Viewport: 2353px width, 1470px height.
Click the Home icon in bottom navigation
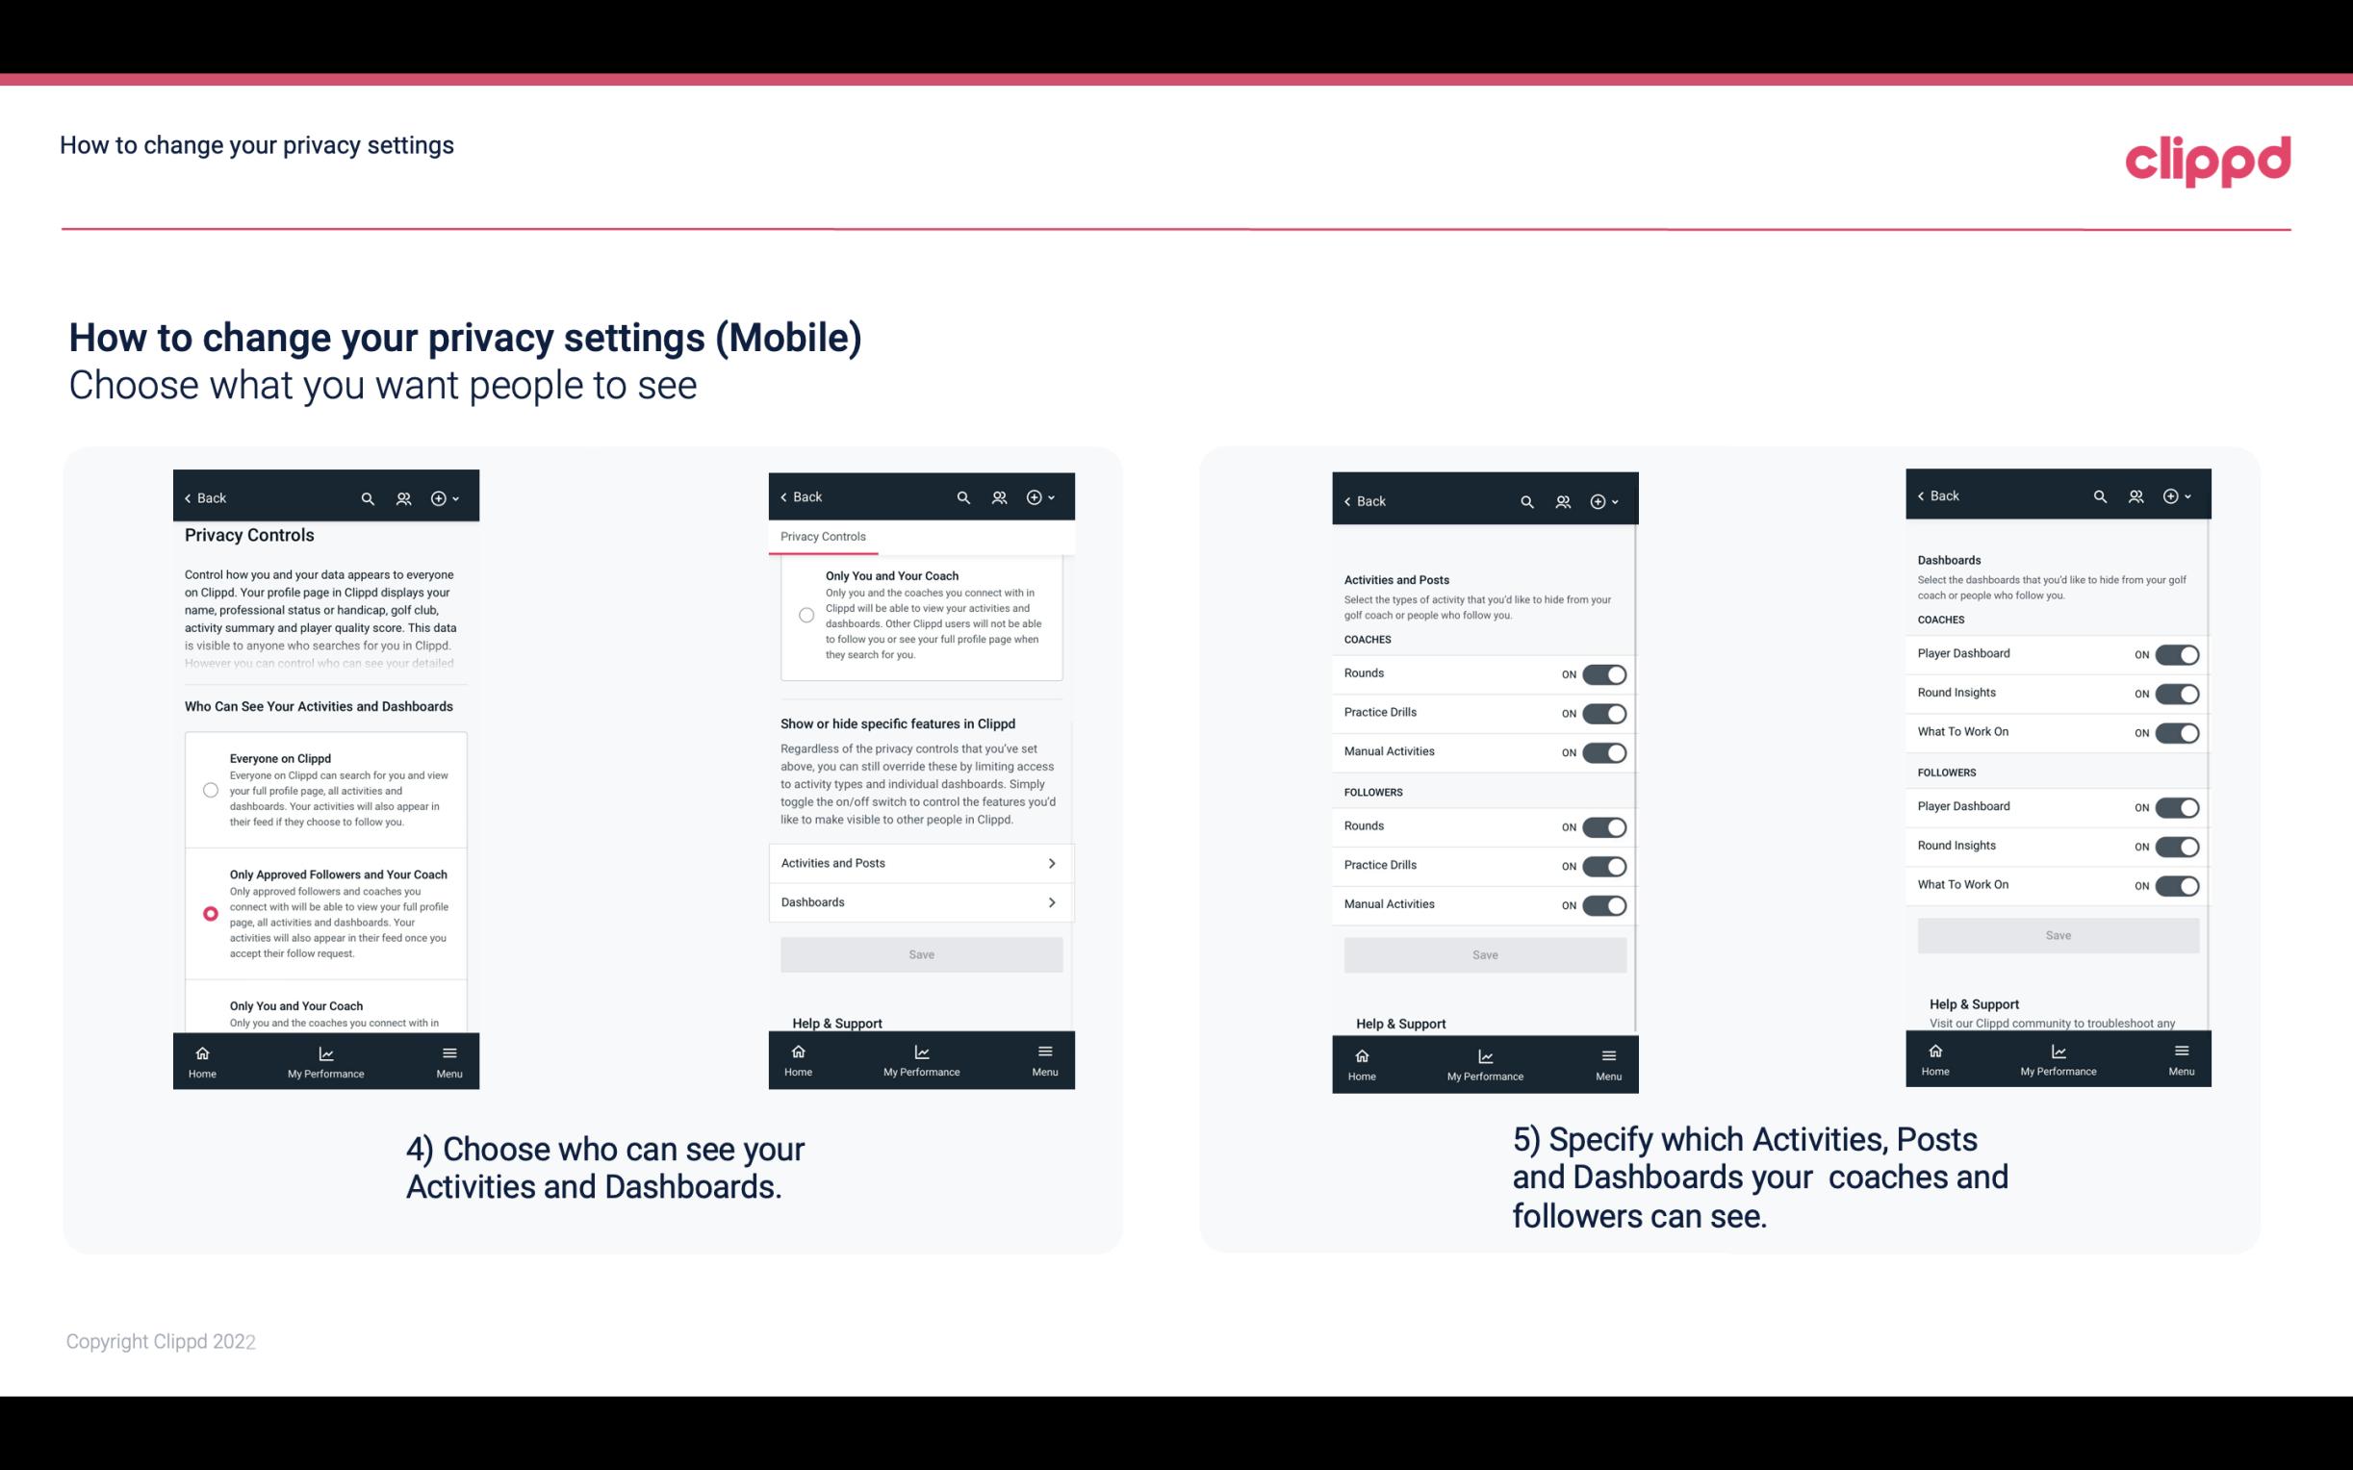[201, 1052]
